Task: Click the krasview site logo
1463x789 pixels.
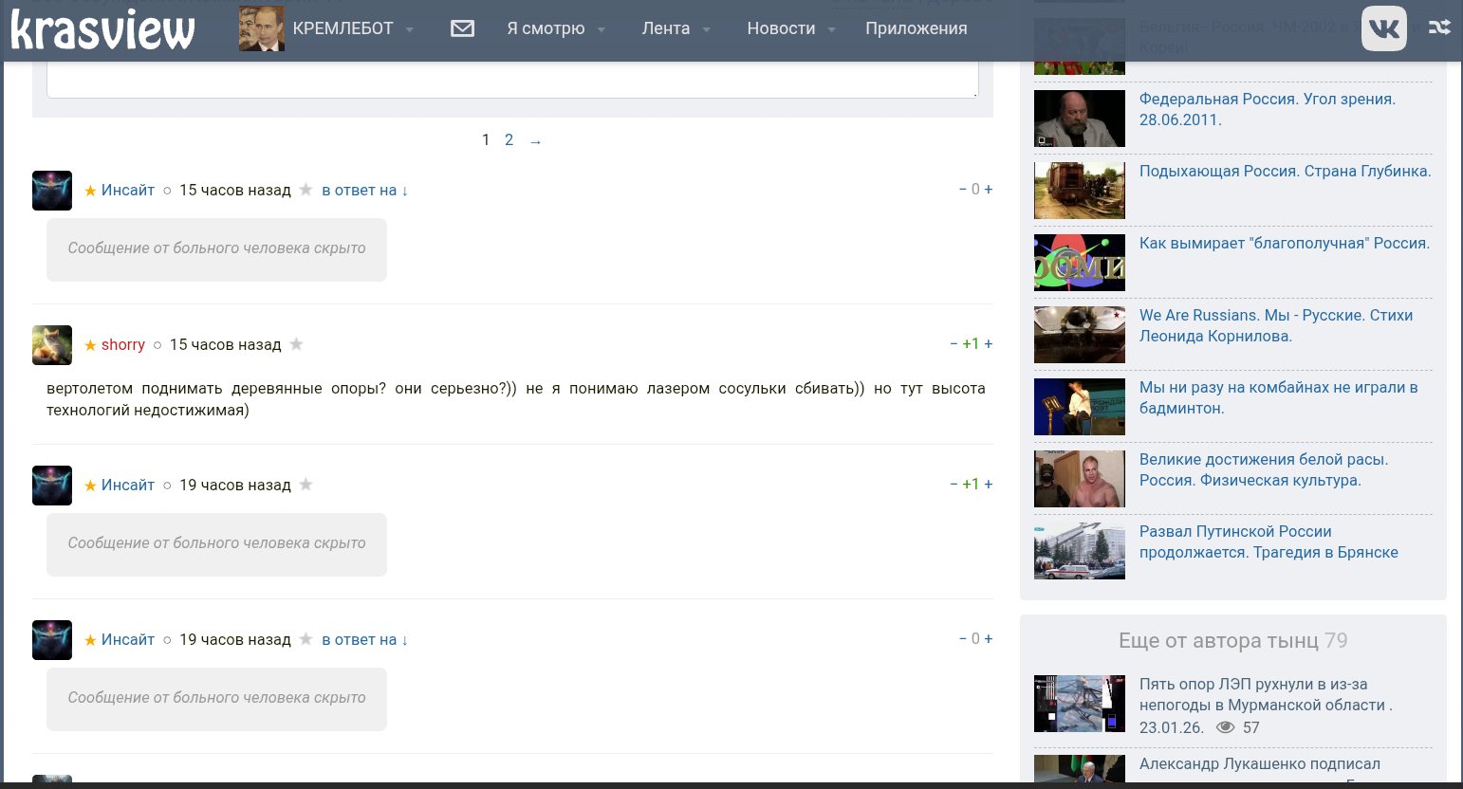Action: point(102,29)
